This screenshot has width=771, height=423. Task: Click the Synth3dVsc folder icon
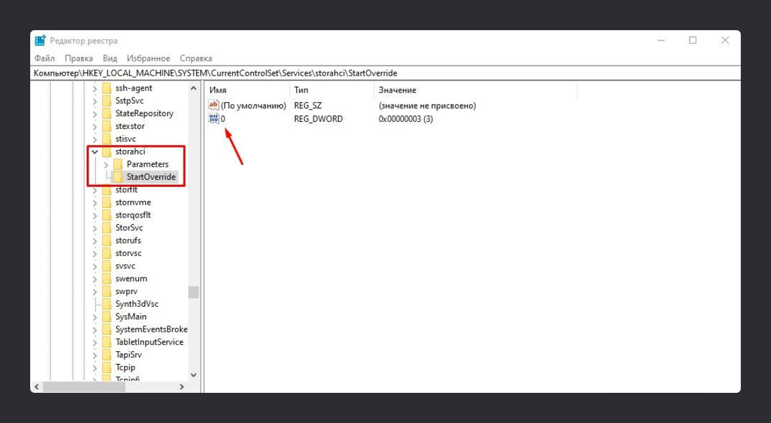[107, 304]
